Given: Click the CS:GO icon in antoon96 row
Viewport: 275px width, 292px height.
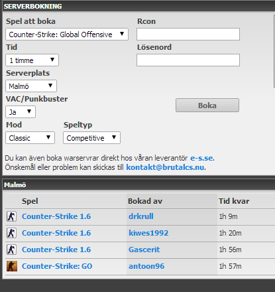Looking at the screenshot, I should coord(12,266).
